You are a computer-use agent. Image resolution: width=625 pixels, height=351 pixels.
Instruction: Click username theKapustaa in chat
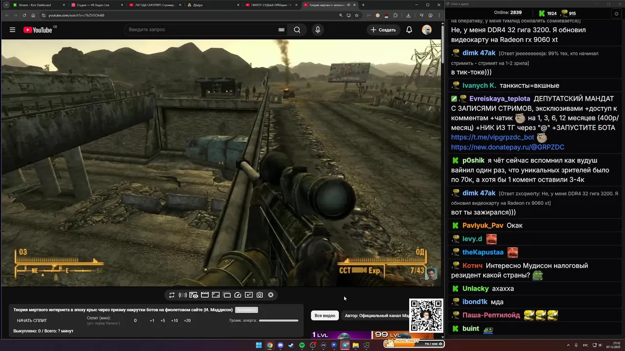coord(483,253)
